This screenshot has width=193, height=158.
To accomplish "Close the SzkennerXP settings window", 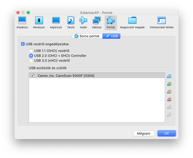I will pos(18,12).
